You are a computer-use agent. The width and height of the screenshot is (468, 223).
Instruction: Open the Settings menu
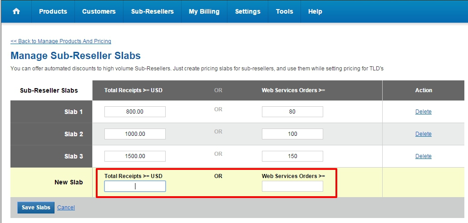(248, 11)
